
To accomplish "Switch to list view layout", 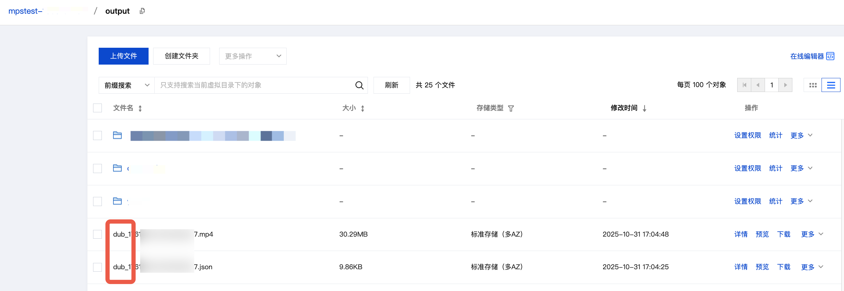I will [831, 85].
